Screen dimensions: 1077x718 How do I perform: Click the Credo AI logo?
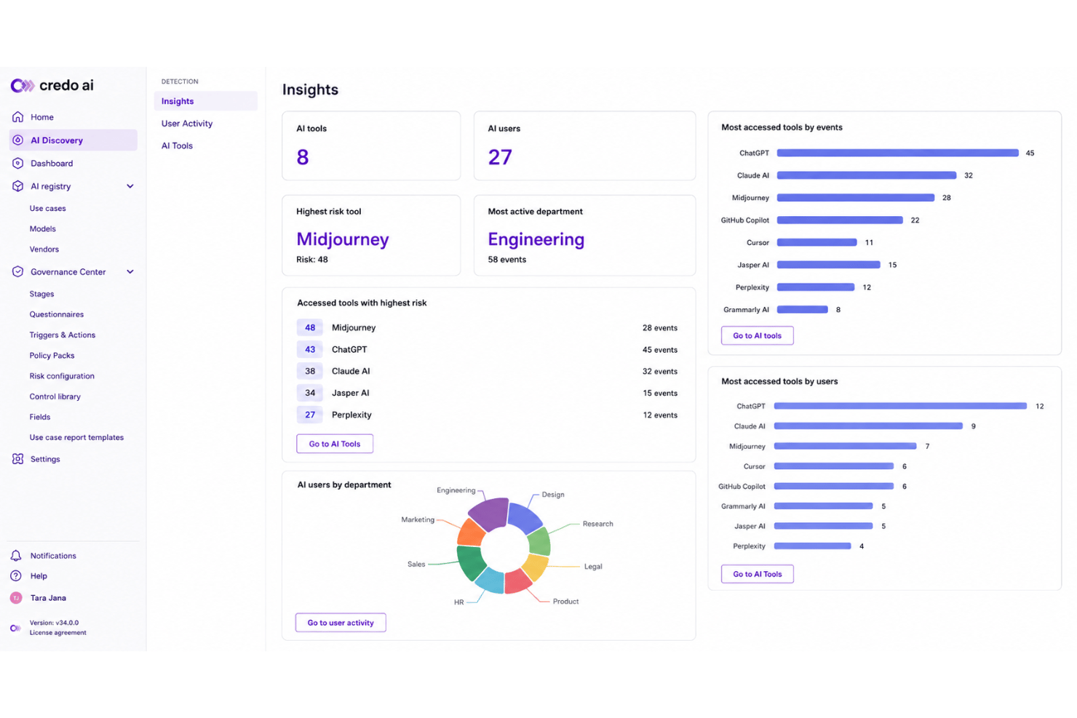pyautogui.click(x=52, y=85)
